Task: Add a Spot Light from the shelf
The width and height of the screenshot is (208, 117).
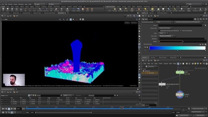Action: point(120,9)
